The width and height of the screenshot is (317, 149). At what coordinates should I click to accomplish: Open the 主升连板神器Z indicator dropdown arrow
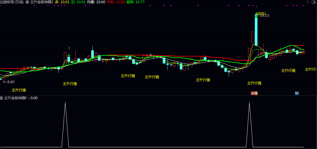click(x=27, y=2)
